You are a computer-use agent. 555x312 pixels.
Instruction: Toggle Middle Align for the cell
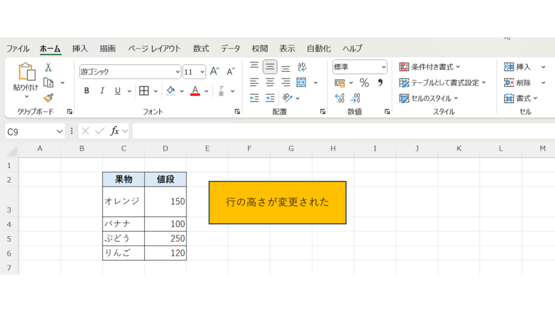pyautogui.click(x=270, y=67)
